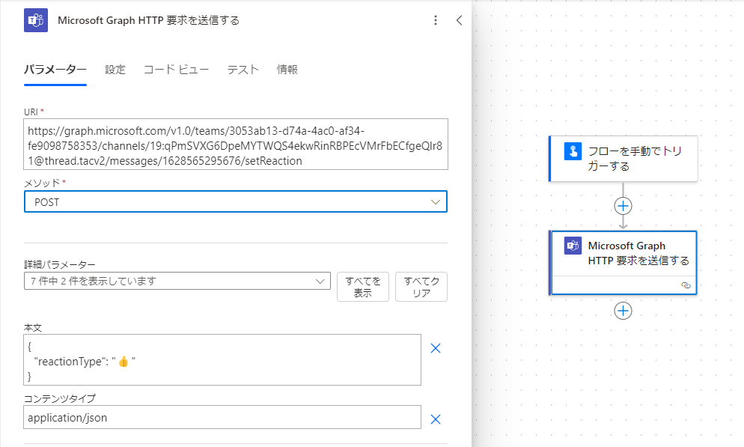
Task: Click the すべてを表示 button
Action: tap(363, 287)
